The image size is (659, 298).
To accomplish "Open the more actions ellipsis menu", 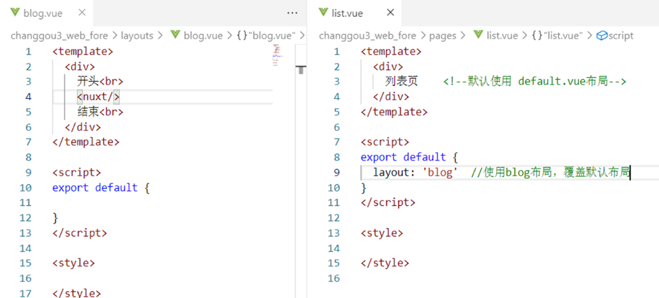I will click(292, 13).
